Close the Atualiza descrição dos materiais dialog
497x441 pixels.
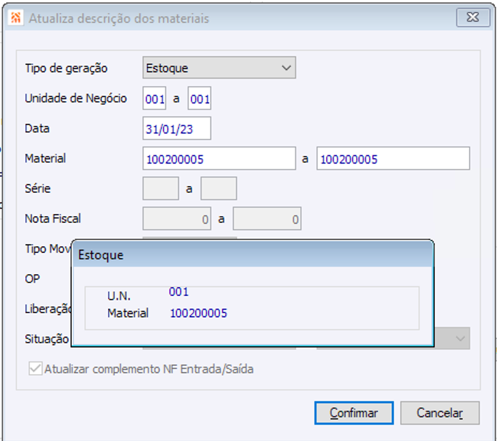[472, 18]
